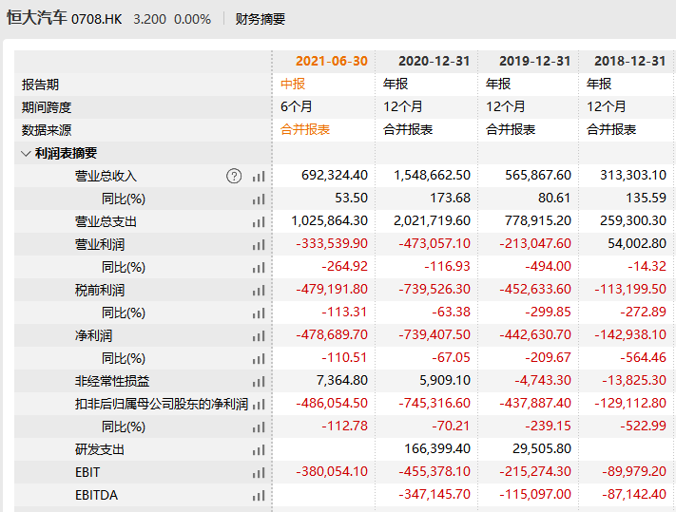
Task: Open bar chart icon for EBITDA
Action: (x=259, y=496)
